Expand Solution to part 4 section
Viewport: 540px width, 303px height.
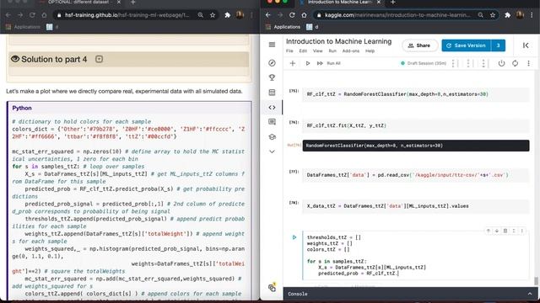[x=100, y=59]
